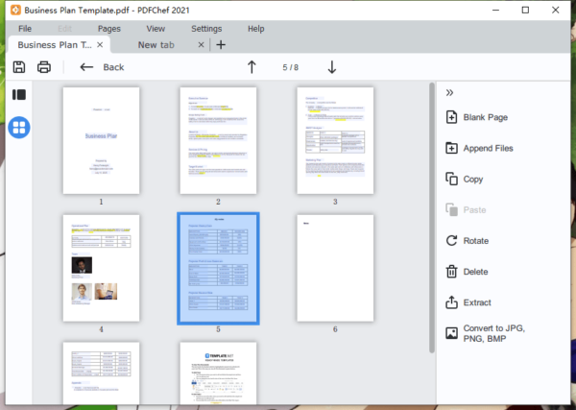This screenshot has height=410, width=576.
Task: Select the grid thumbnails view icon
Action: tap(19, 128)
